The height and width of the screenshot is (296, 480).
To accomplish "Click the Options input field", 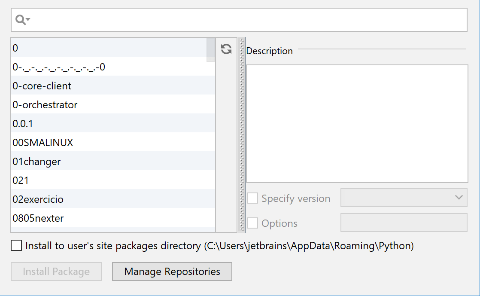I will pyautogui.click(x=404, y=223).
